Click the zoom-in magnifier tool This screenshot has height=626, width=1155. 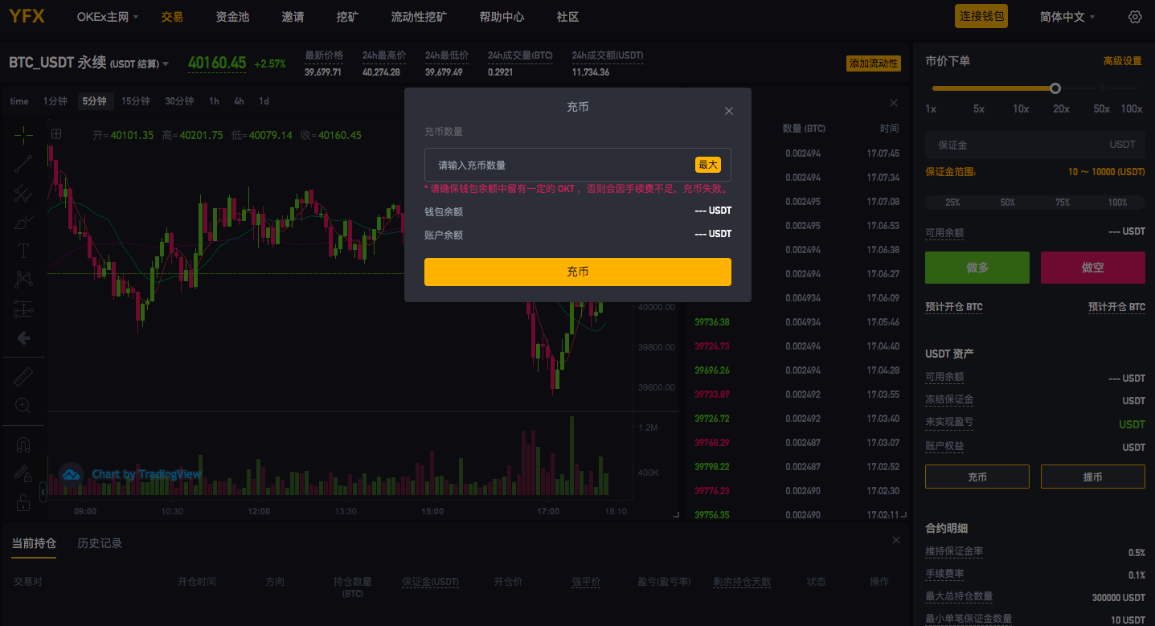coord(23,406)
